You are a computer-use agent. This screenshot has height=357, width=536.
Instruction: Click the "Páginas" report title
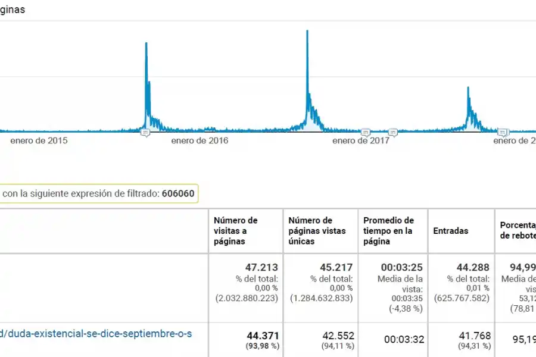coord(12,9)
